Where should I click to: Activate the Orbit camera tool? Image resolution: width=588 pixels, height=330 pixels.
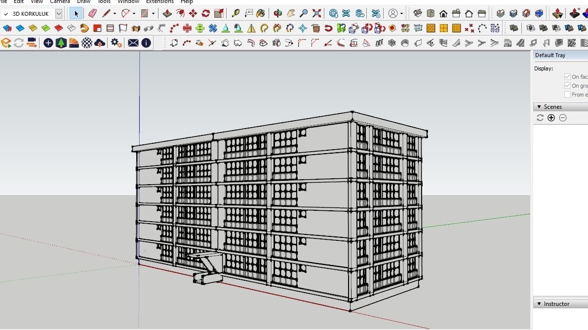click(278, 14)
